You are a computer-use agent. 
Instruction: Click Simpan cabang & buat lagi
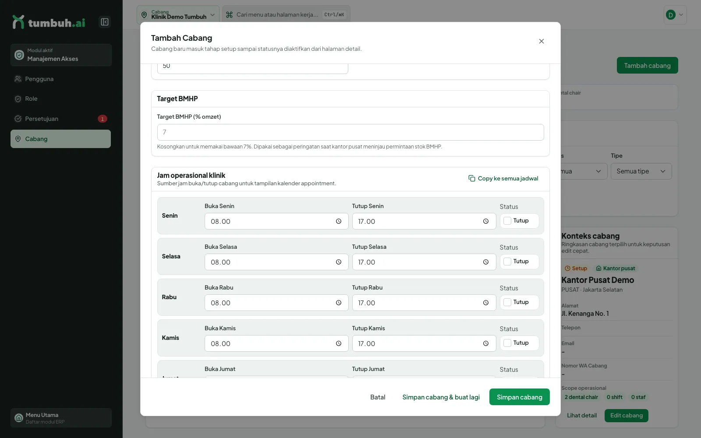point(441,397)
